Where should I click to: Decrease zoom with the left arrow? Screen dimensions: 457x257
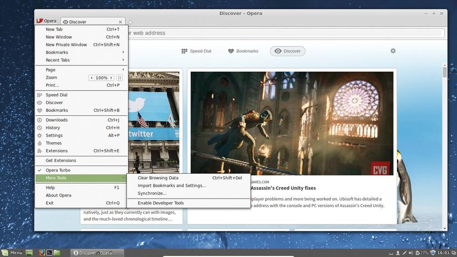pos(91,78)
